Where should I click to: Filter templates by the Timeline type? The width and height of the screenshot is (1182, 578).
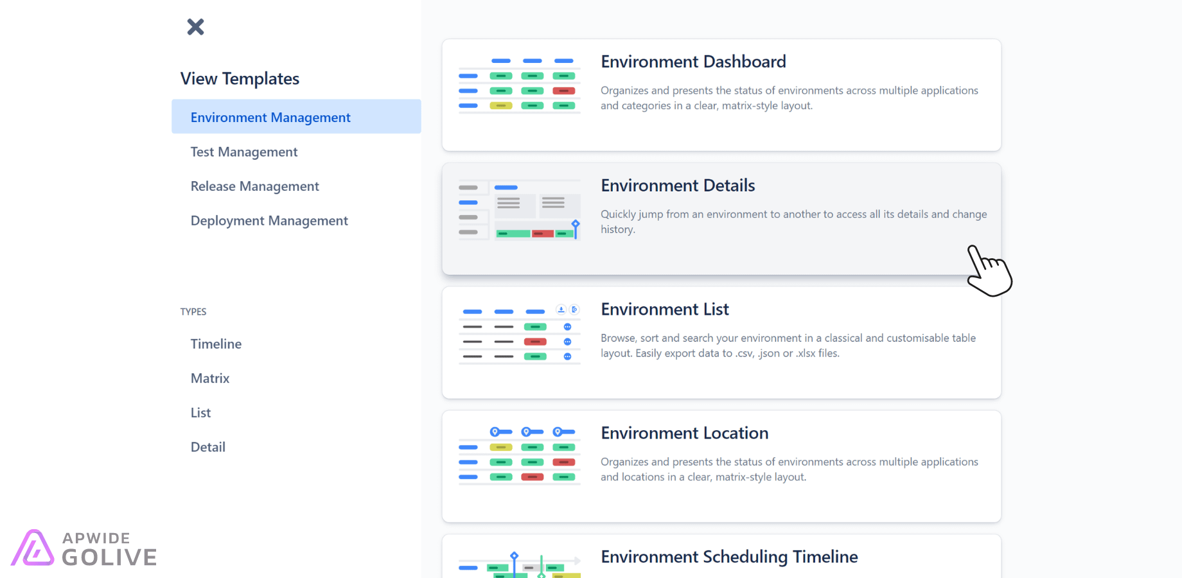pos(216,344)
